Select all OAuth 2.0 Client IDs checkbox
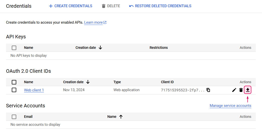This screenshot has height=135, width=262. click(x=14, y=82)
